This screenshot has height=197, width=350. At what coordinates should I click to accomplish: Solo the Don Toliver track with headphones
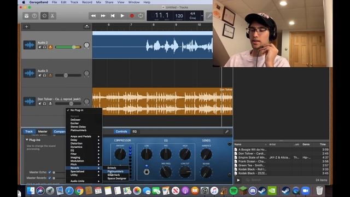click(x=44, y=103)
